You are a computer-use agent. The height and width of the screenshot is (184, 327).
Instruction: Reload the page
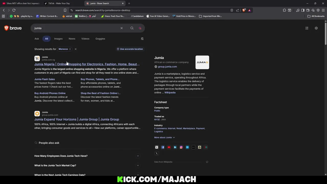click(14, 10)
